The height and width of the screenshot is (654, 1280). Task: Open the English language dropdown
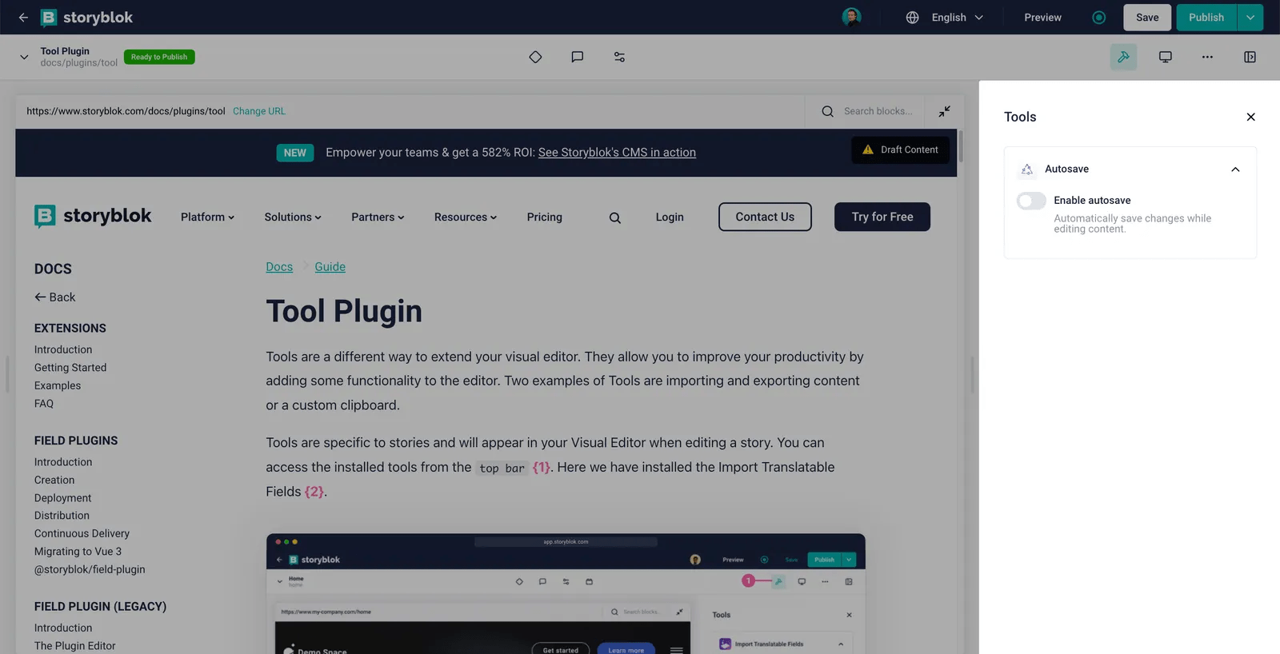click(x=958, y=17)
